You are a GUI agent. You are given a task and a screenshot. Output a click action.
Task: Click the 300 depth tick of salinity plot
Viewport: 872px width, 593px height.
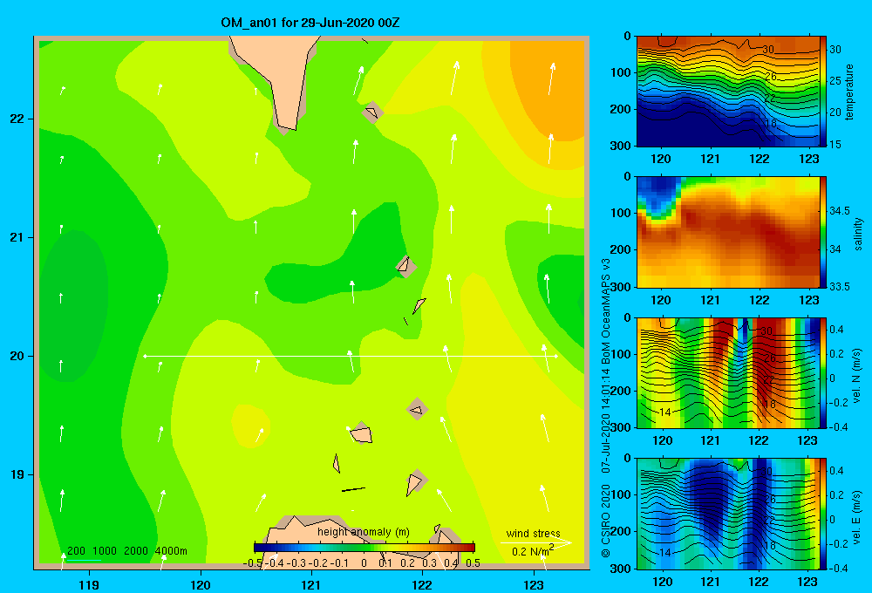pos(622,287)
